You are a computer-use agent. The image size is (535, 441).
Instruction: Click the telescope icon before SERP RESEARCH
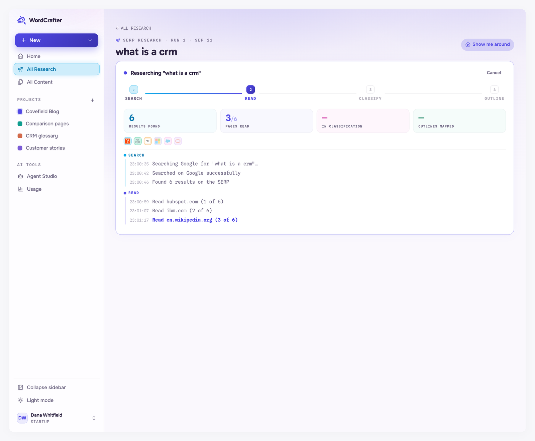[118, 40]
